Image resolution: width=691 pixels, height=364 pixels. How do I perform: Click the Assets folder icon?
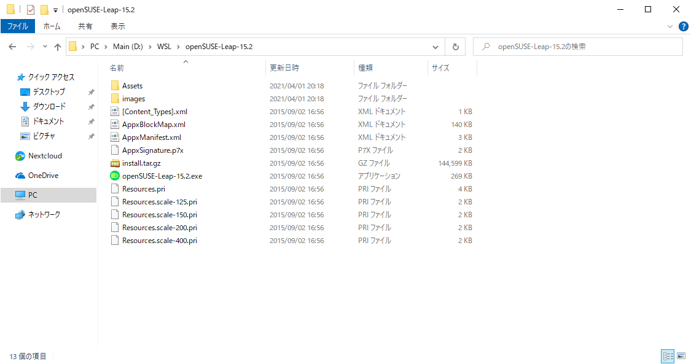115,85
